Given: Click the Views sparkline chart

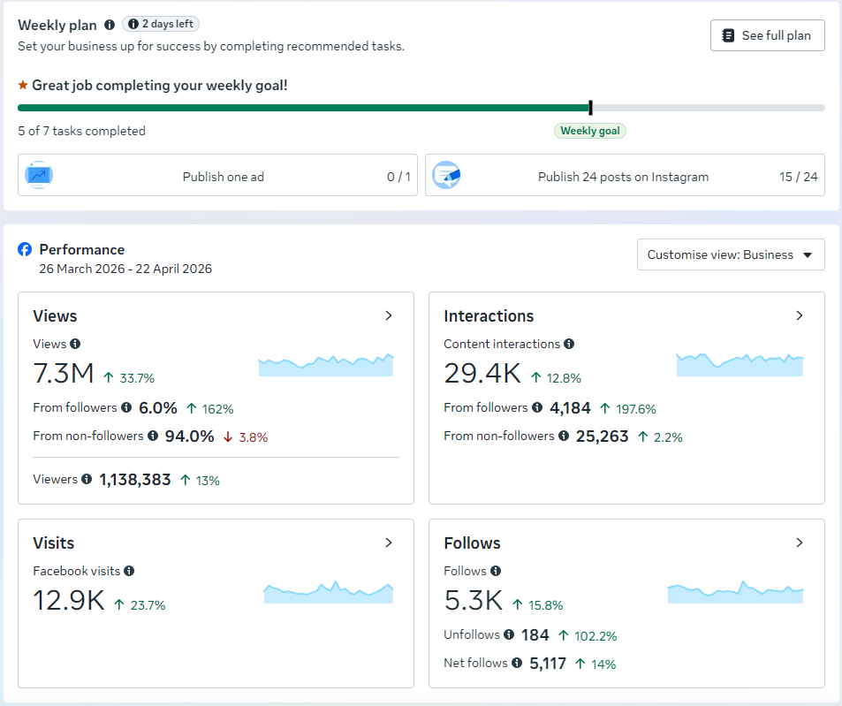Looking at the screenshot, I should pyautogui.click(x=325, y=365).
